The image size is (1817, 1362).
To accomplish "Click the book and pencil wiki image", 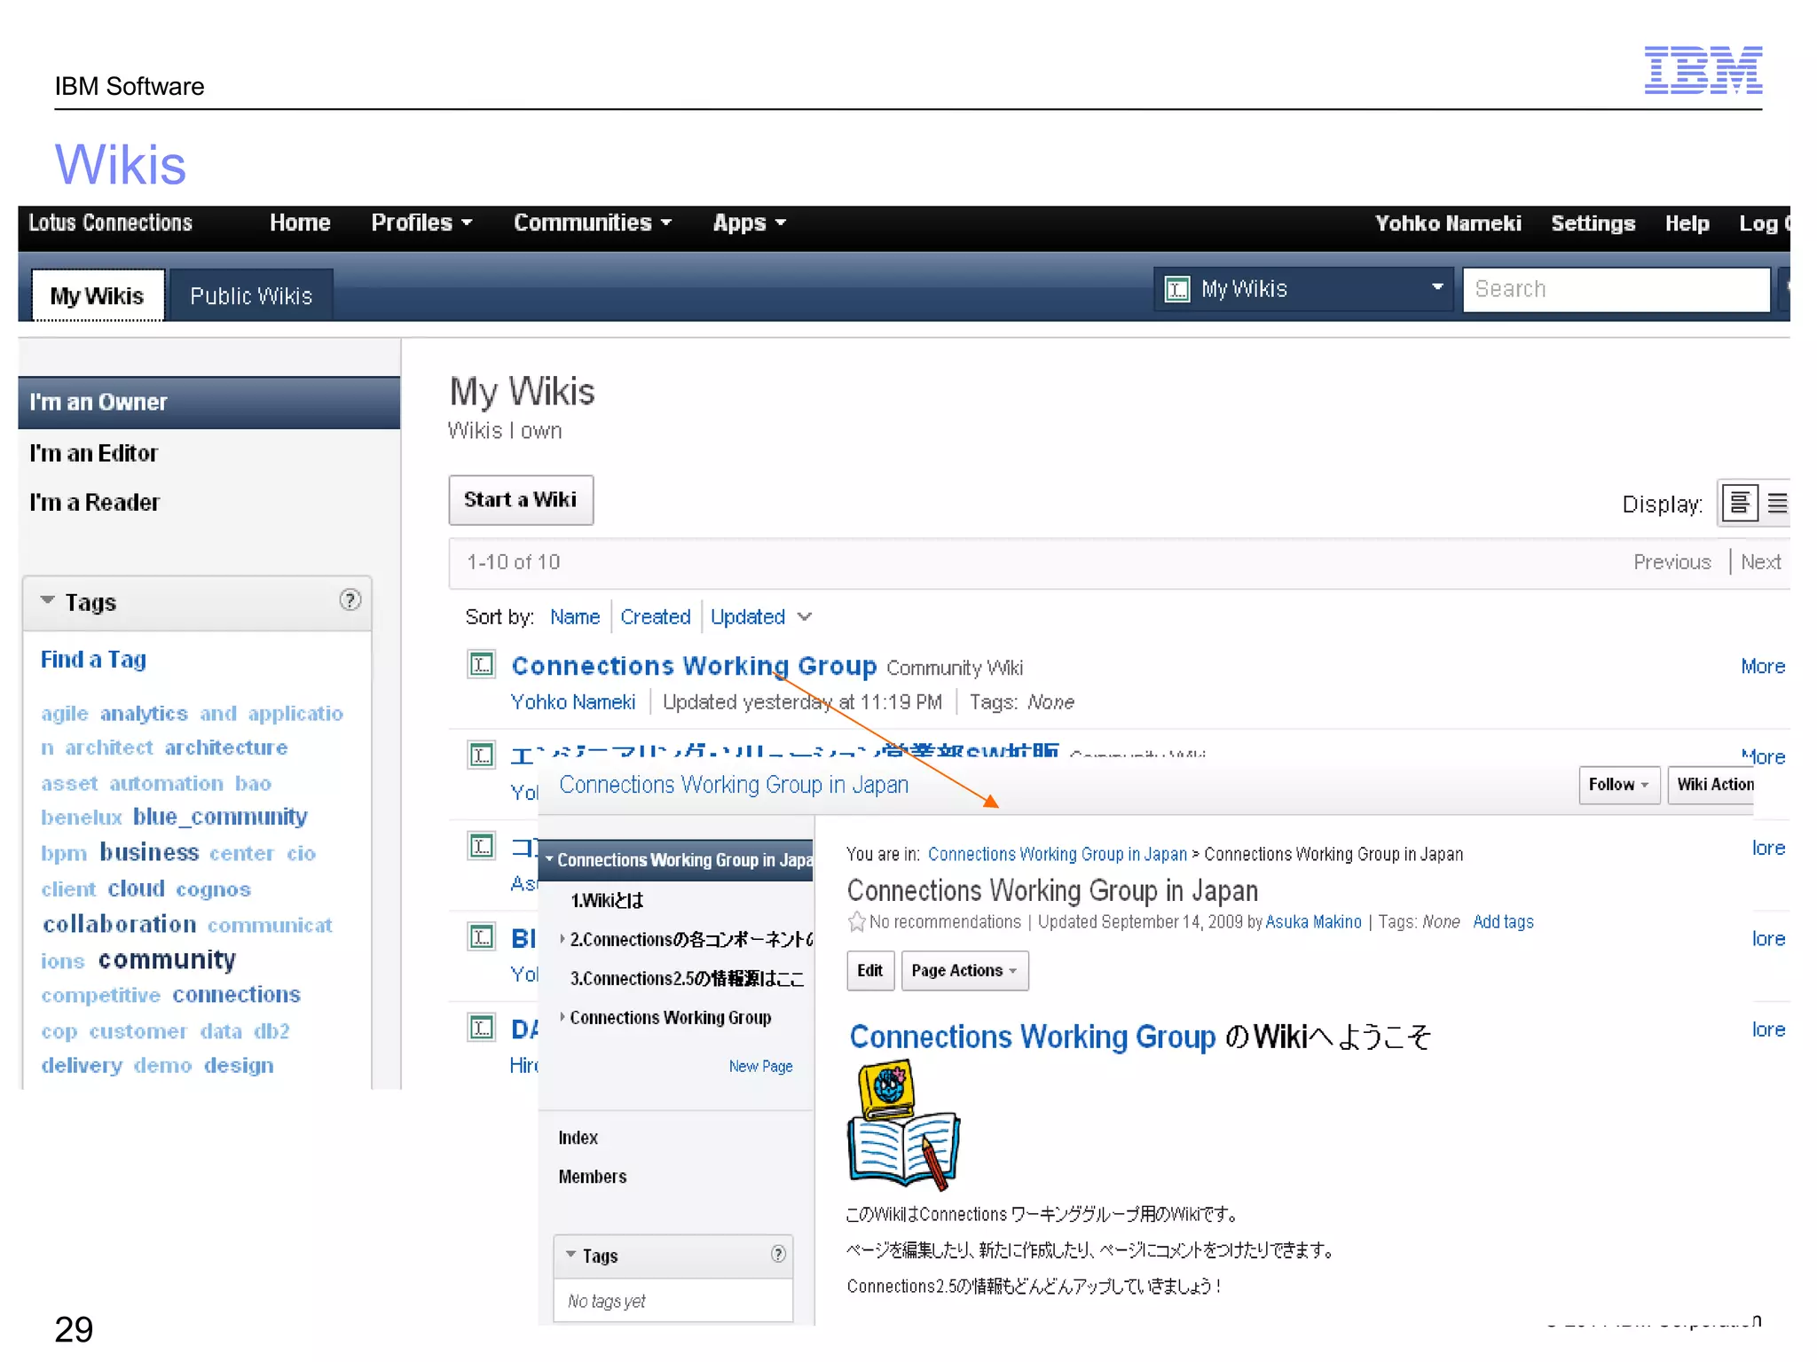I will pos(904,1123).
